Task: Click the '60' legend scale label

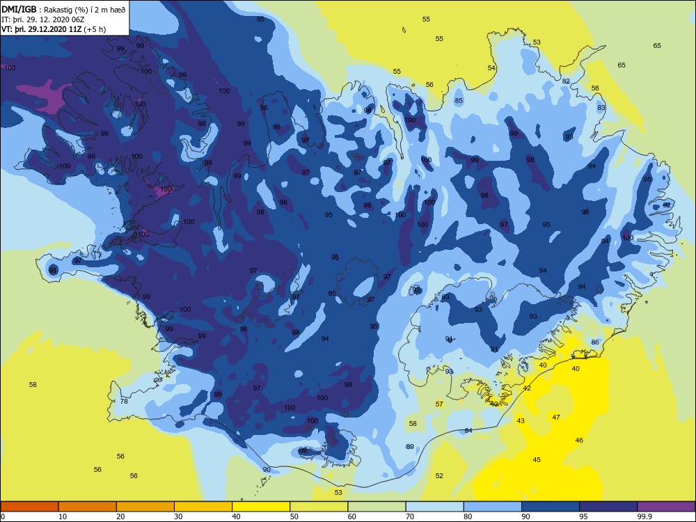Action: click(x=352, y=516)
